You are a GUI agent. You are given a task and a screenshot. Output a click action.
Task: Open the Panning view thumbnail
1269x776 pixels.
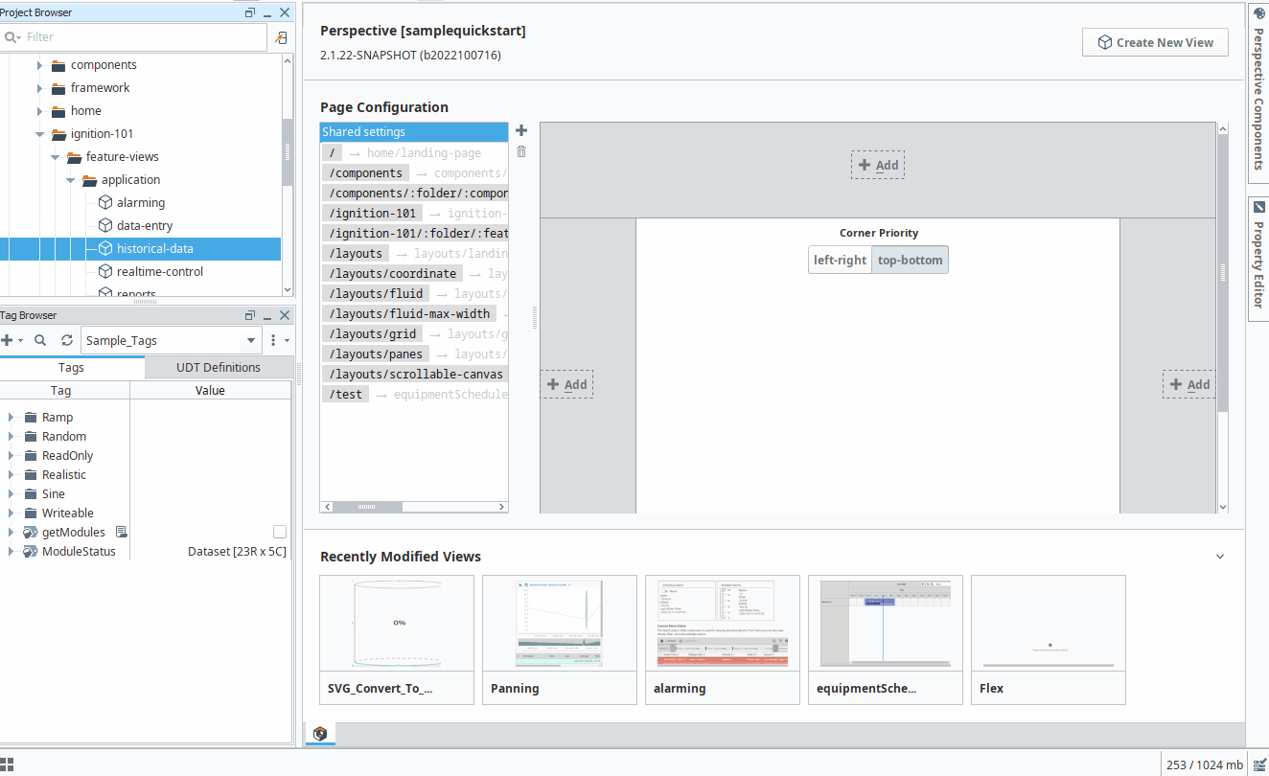tap(559, 623)
